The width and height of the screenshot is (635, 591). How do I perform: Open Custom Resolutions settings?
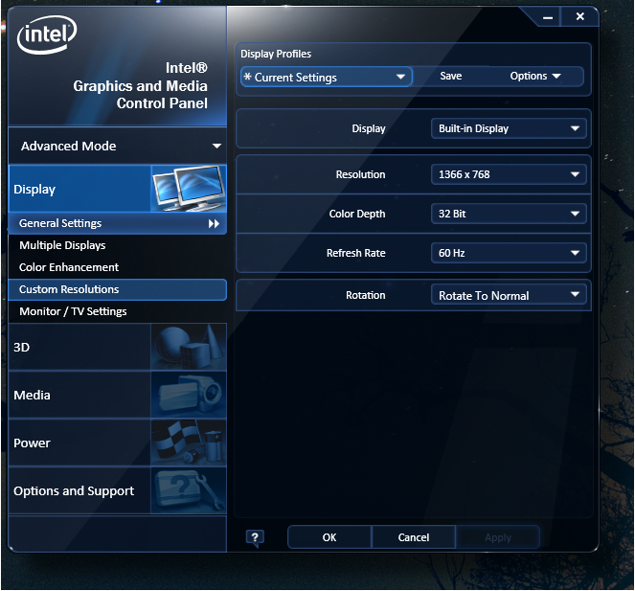click(x=118, y=289)
